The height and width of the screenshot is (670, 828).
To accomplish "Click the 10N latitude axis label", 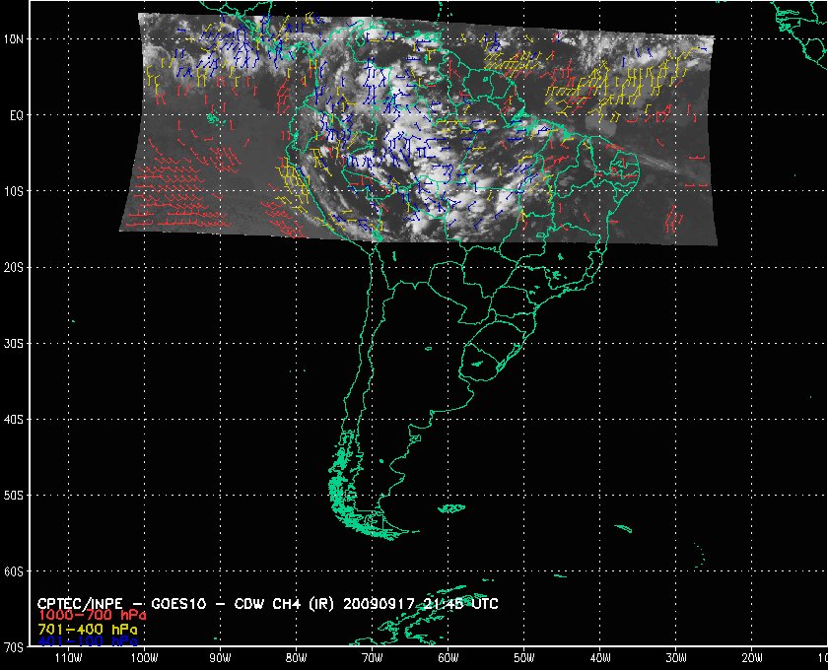I will (17, 39).
